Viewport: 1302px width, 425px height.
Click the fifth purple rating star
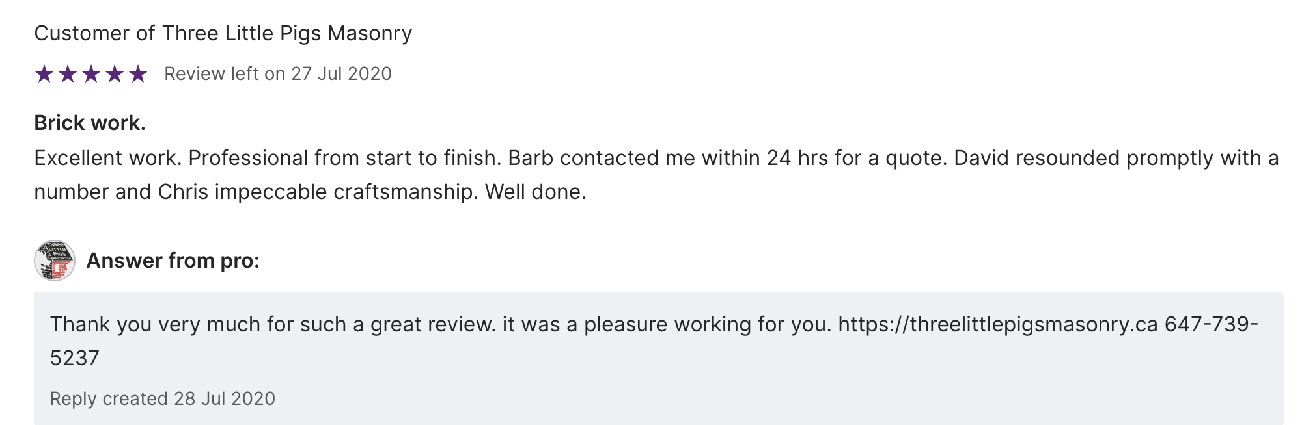138,74
